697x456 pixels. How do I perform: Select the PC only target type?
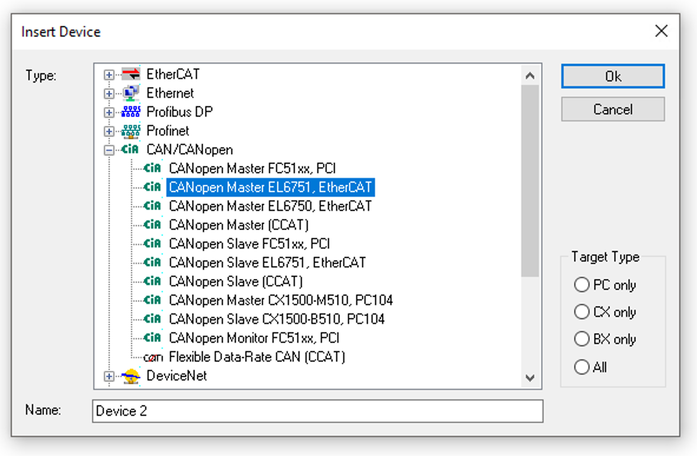[582, 285]
